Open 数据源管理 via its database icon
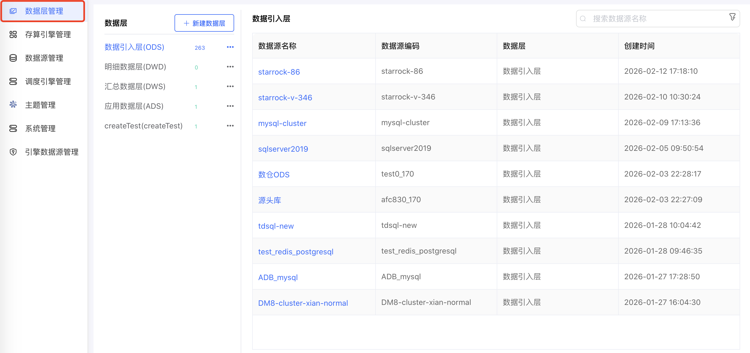Image resolution: width=750 pixels, height=353 pixels. click(13, 58)
